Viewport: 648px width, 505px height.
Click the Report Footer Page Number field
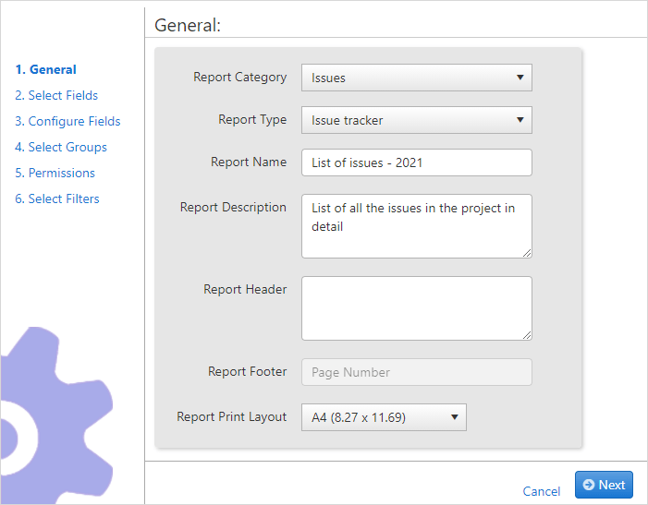(417, 372)
